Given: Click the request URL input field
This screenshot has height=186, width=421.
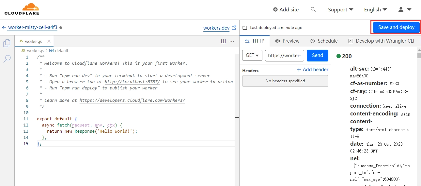Looking at the screenshot, I should tap(284, 55).
